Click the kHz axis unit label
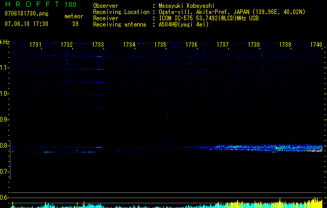 click(5, 42)
